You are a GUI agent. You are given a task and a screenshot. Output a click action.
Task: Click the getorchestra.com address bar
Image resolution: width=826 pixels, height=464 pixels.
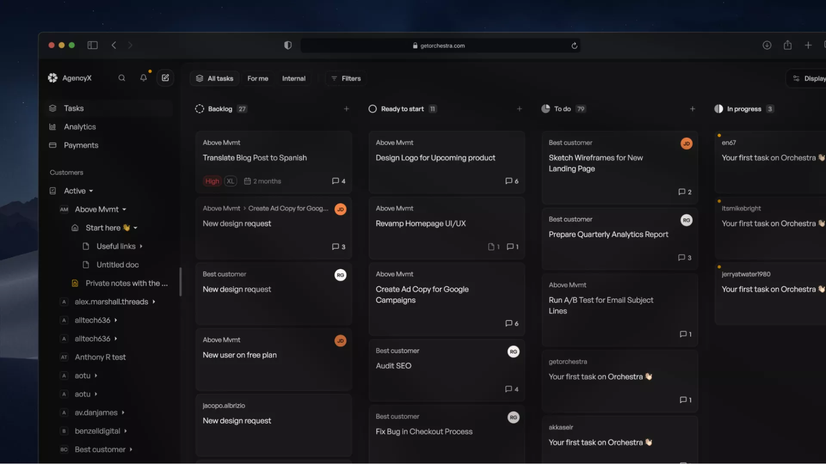(442, 46)
